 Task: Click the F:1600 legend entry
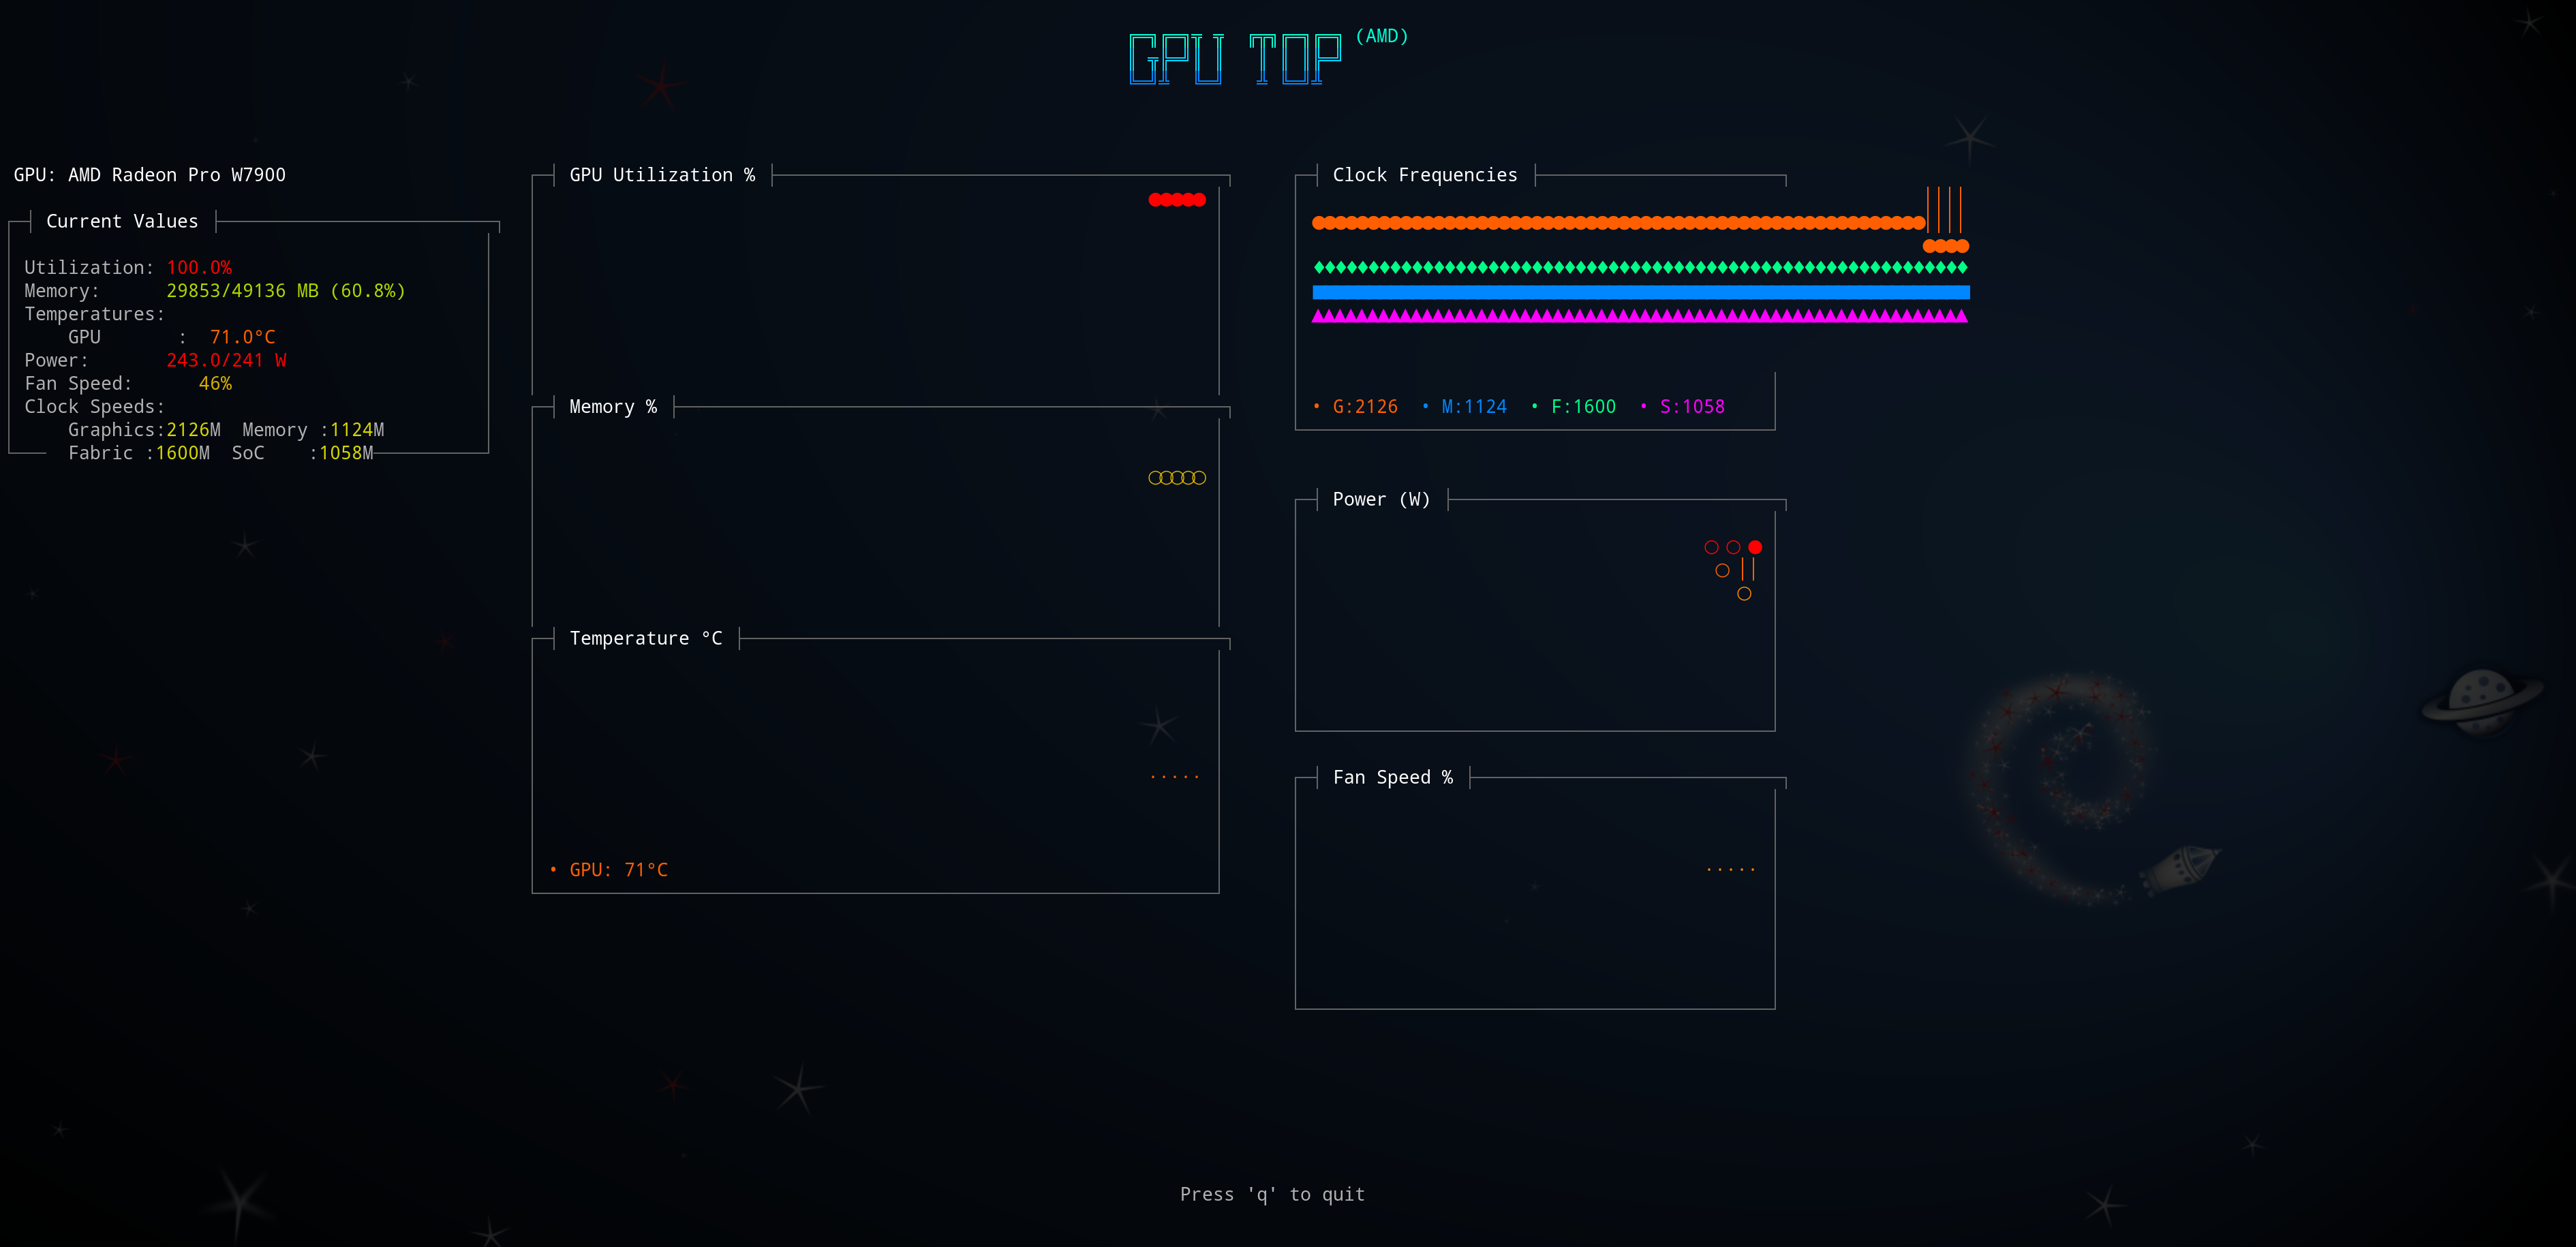coord(1573,407)
